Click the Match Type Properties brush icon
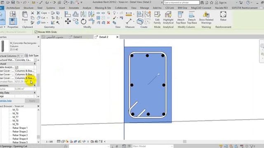264x148 pixels. (33, 23)
